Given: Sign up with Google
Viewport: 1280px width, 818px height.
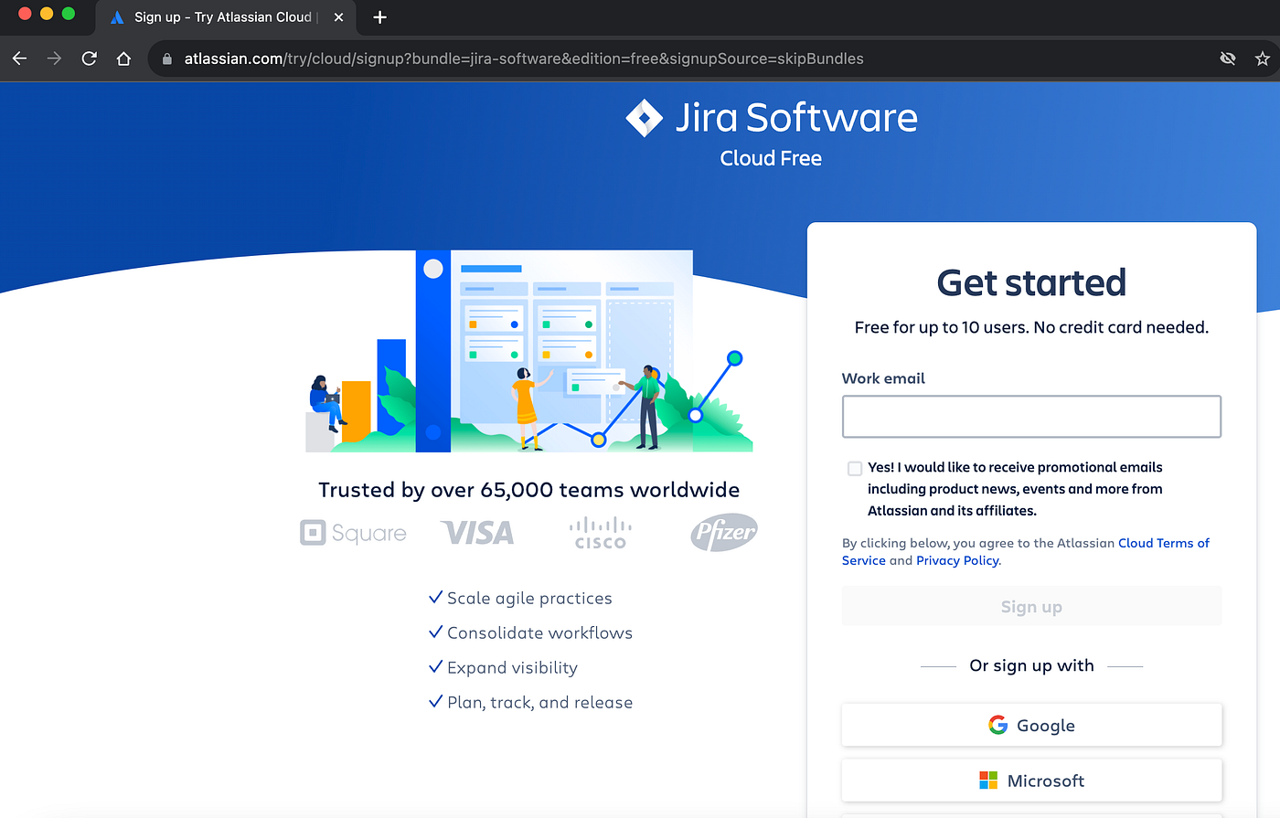Looking at the screenshot, I should (1031, 724).
